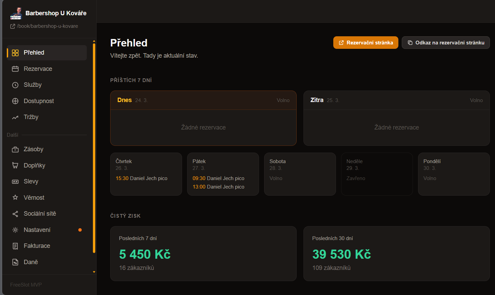The height and width of the screenshot is (295, 495).
Task: Click the Služby clock icon
Action: pyautogui.click(x=15, y=85)
